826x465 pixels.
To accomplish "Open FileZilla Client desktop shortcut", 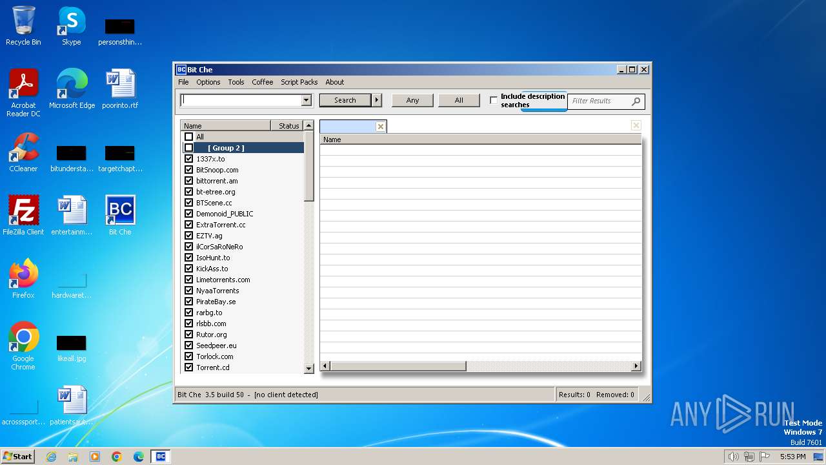I will (23, 215).
